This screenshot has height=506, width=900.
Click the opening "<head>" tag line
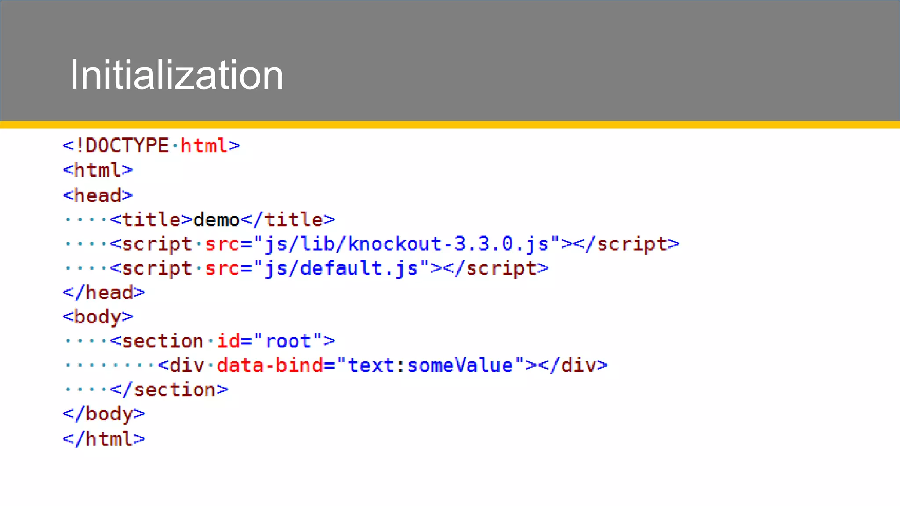pyautogui.click(x=98, y=195)
